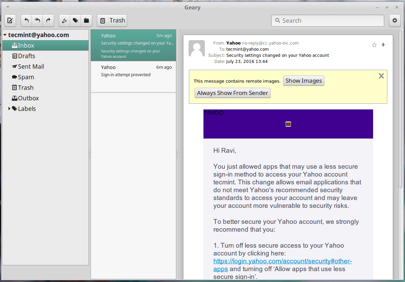
Task: Open the gear settings menu
Action: tap(395, 20)
